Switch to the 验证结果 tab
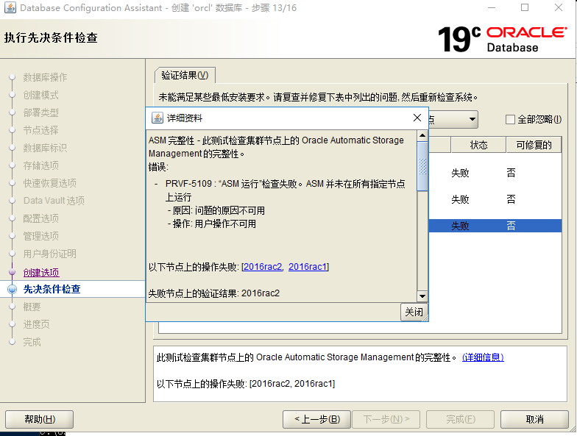 (185, 75)
